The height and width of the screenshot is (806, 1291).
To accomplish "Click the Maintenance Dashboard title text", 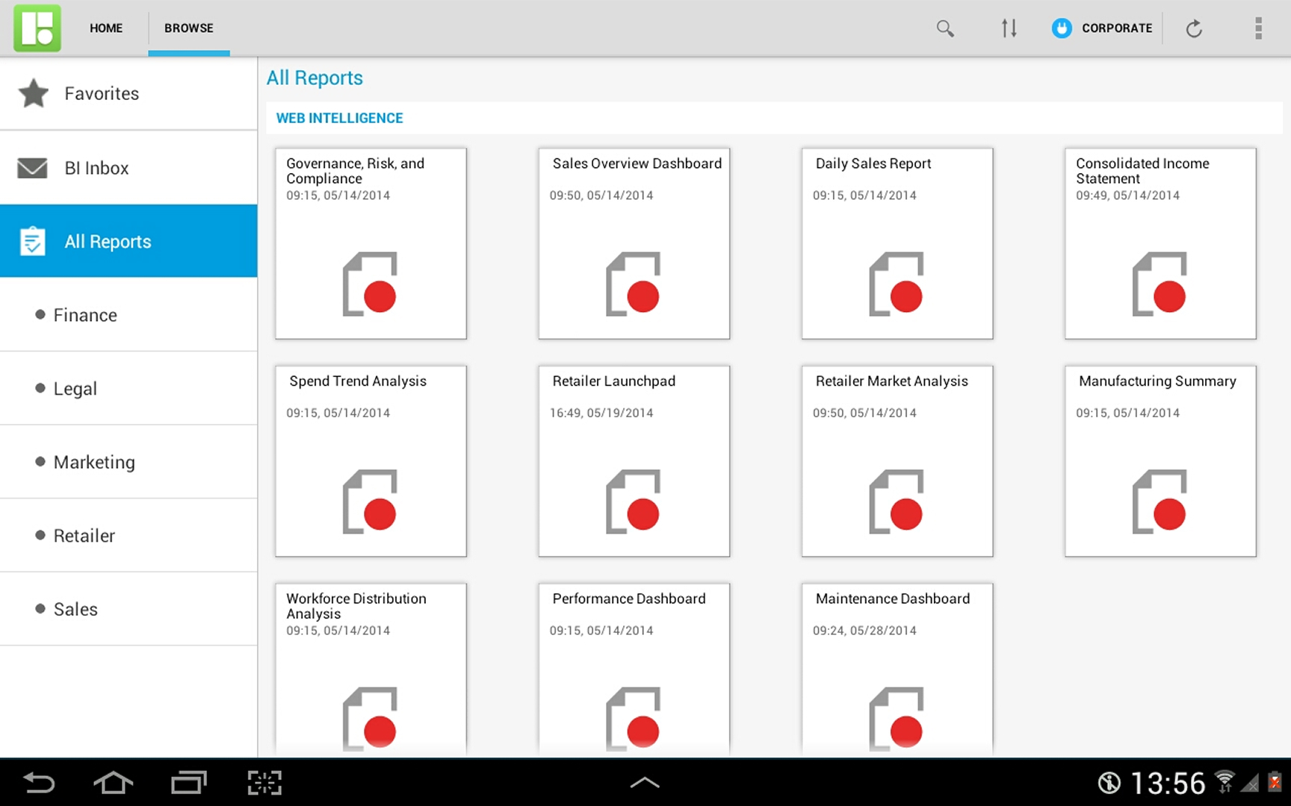I will click(893, 599).
